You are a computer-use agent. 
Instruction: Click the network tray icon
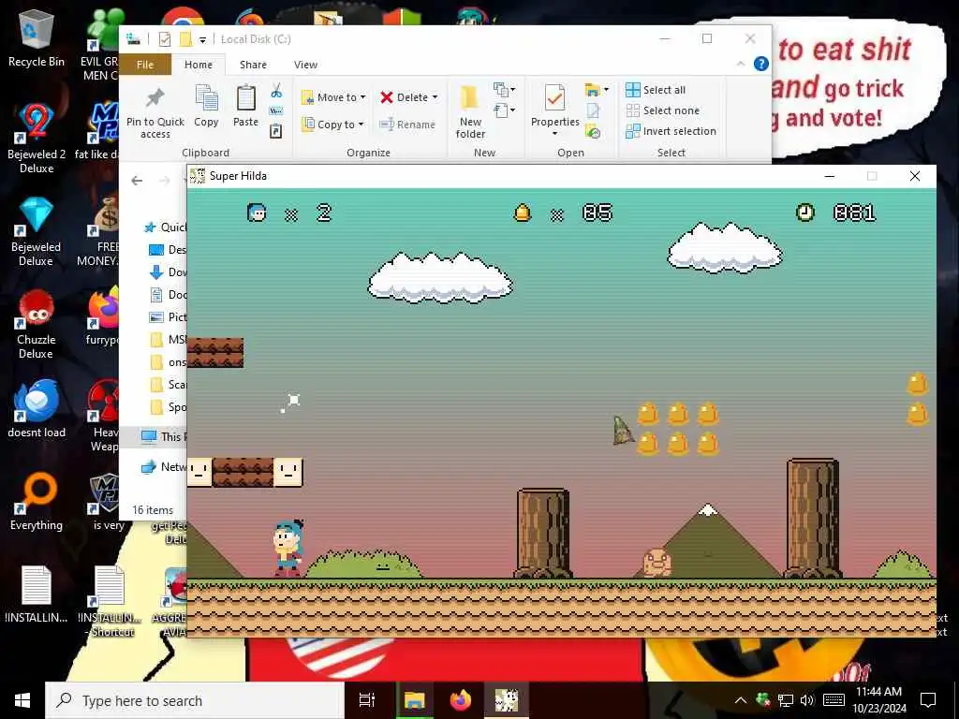786,700
